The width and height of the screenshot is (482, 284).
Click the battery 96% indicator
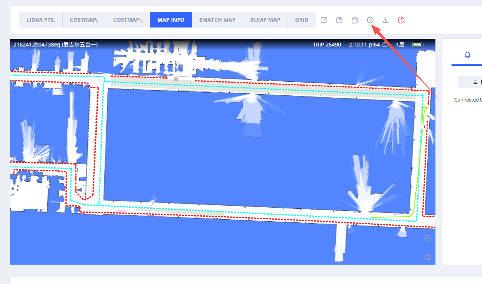coord(418,45)
